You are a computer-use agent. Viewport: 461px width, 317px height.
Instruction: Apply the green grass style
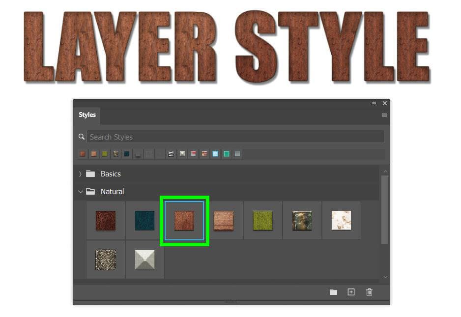point(262,220)
